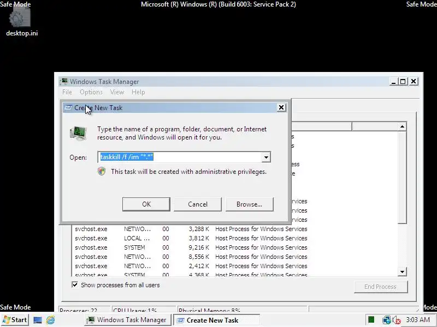
Task: Open the File menu in Task Manager
Action: pyautogui.click(x=67, y=92)
